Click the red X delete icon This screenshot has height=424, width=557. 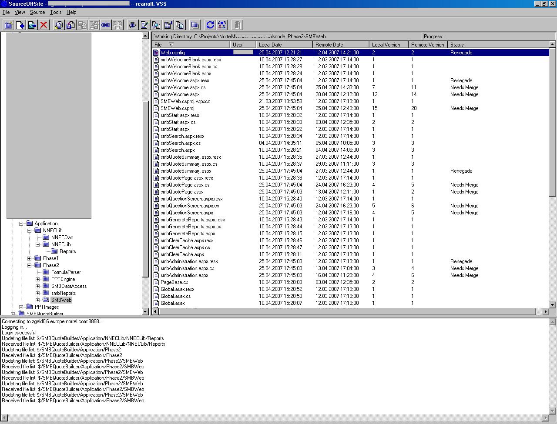pos(44,25)
